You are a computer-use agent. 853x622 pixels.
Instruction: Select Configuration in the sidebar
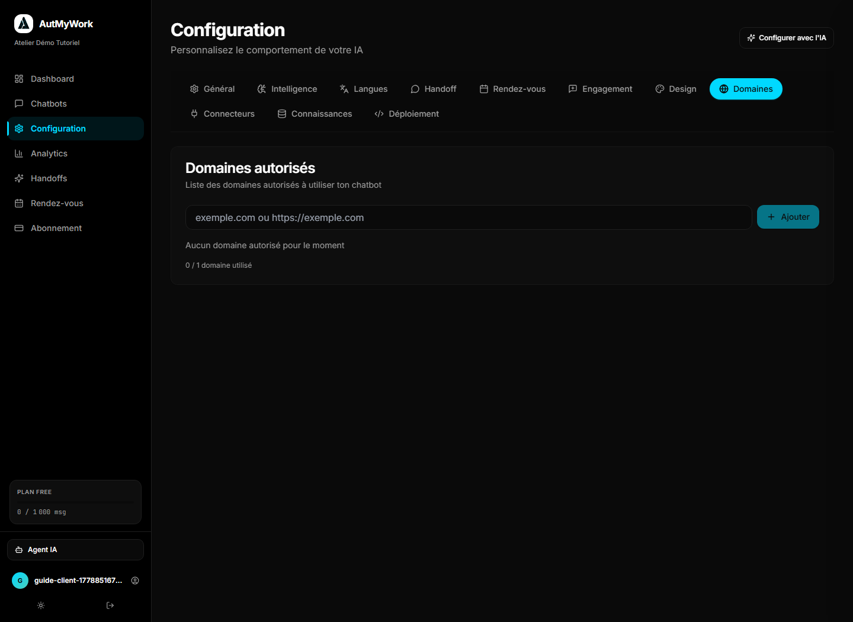click(x=75, y=129)
